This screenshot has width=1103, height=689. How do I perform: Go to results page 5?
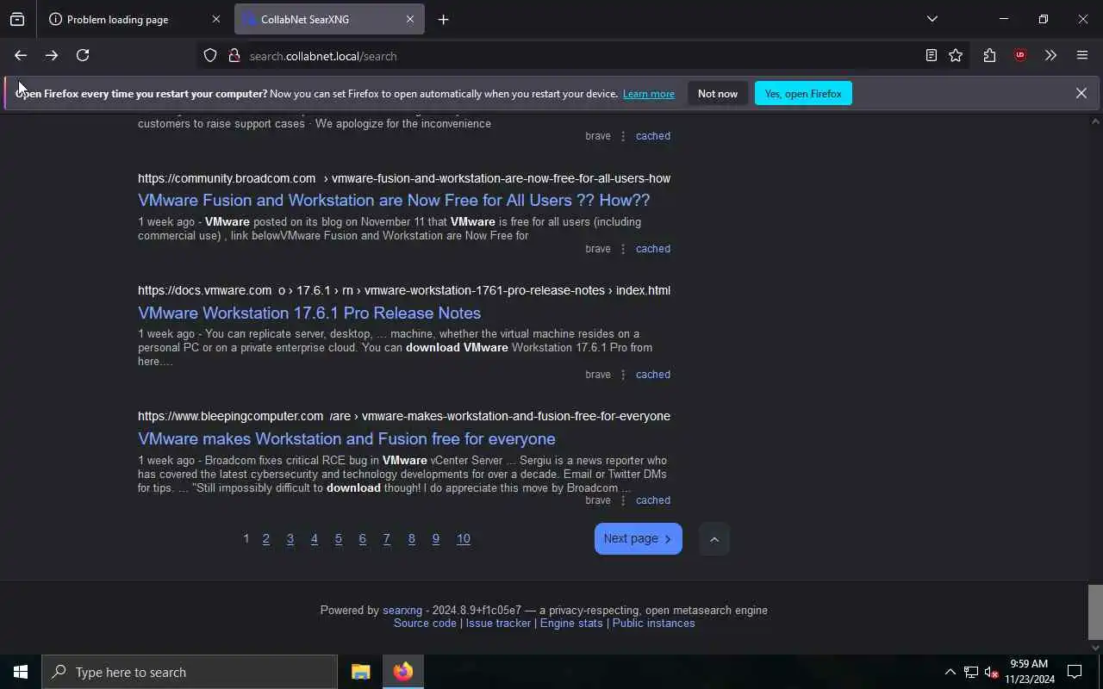coord(339,539)
